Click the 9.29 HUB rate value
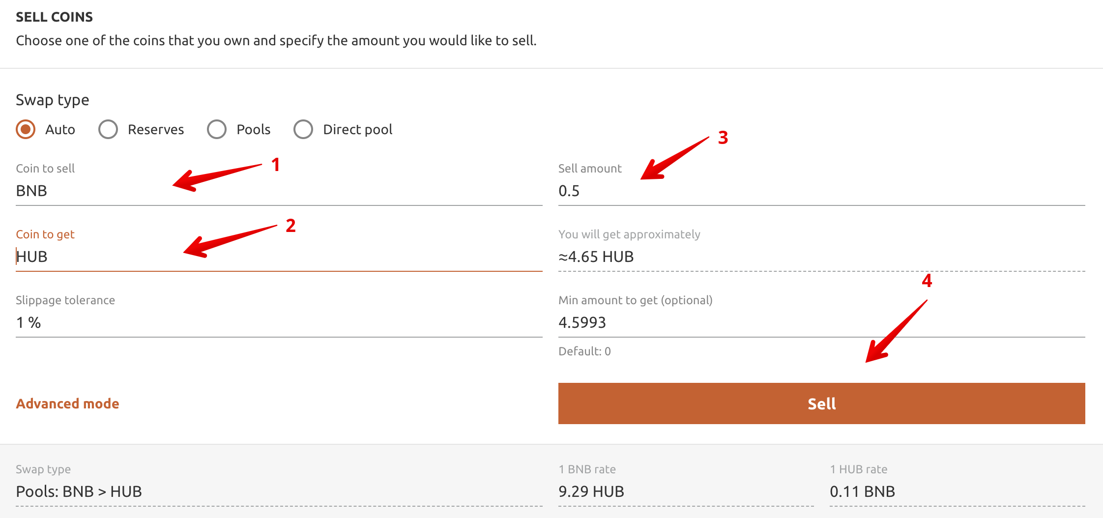This screenshot has width=1103, height=518. coord(591,491)
